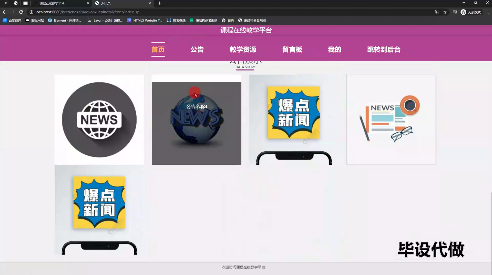Open 教学资源 in the navigation menu
This screenshot has width=492, height=275.
click(x=243, y=50)
